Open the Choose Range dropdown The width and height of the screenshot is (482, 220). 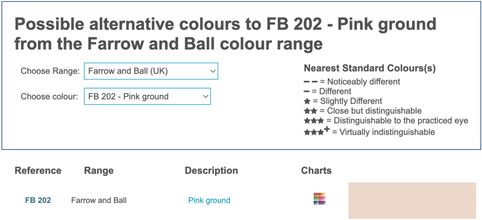(151, 71)
